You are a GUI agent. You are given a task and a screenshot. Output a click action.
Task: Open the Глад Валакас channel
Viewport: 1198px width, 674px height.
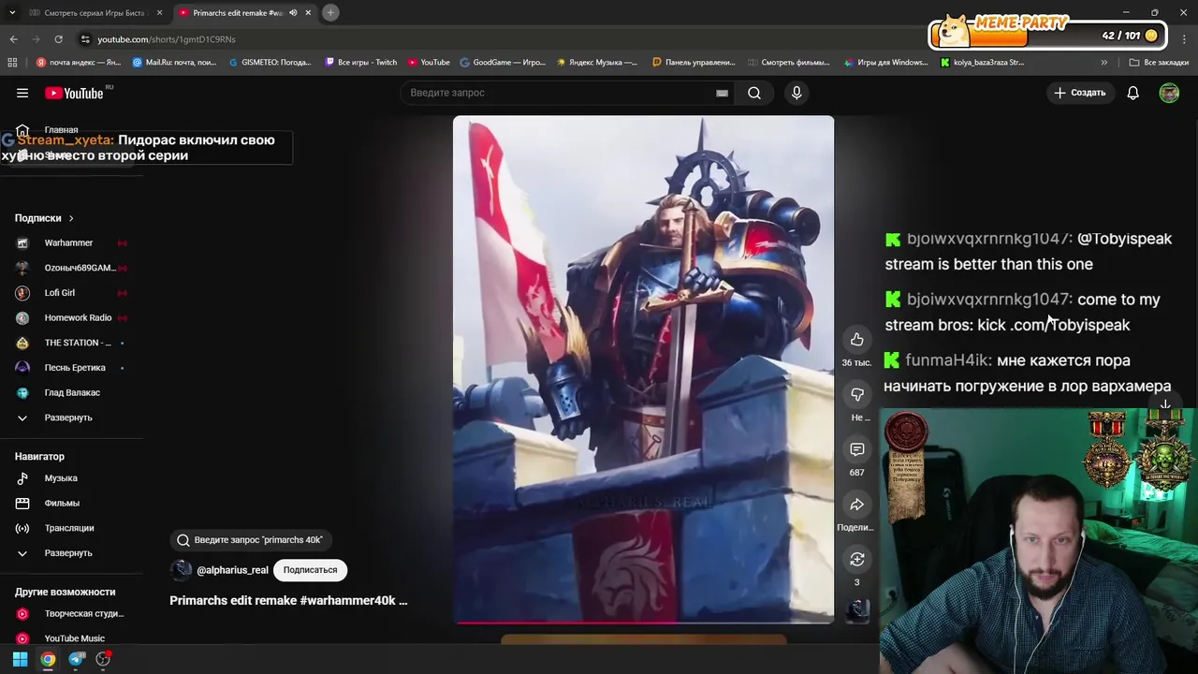[x=72, y=393]
